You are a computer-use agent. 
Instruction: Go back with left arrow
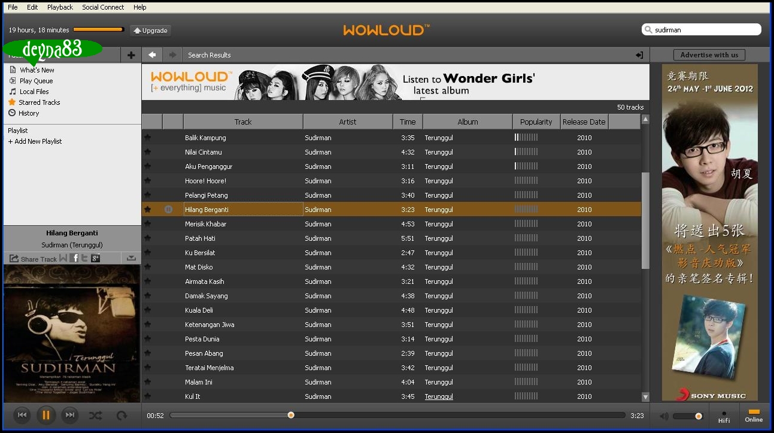[x=152, y=55]
